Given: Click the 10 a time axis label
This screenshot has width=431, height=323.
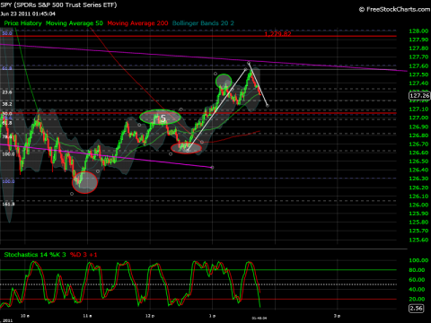Looking at the screenshot, I should pyautogui.click(x=25, y=316).
